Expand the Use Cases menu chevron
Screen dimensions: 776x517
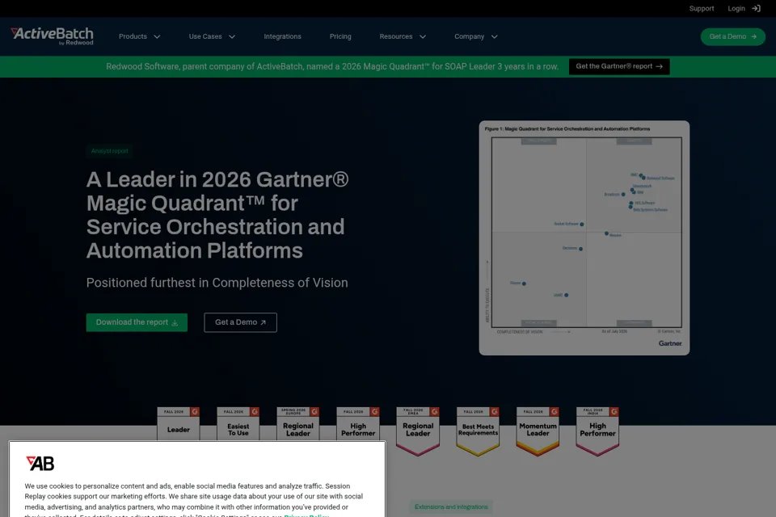232,36
